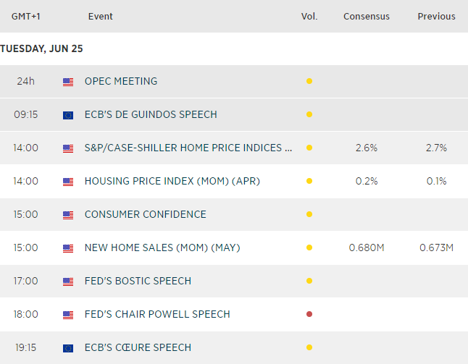468x364 pixels.
Task: Click the yellow volatility dot for OPEC Meeting
Action: pyautogui.click(x=309, y=82)
